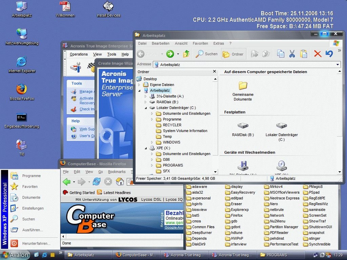Open the Getting Started bookmark in Firefox
The height and width of the screenshot is (260, 347).
(x=79, y=193)
